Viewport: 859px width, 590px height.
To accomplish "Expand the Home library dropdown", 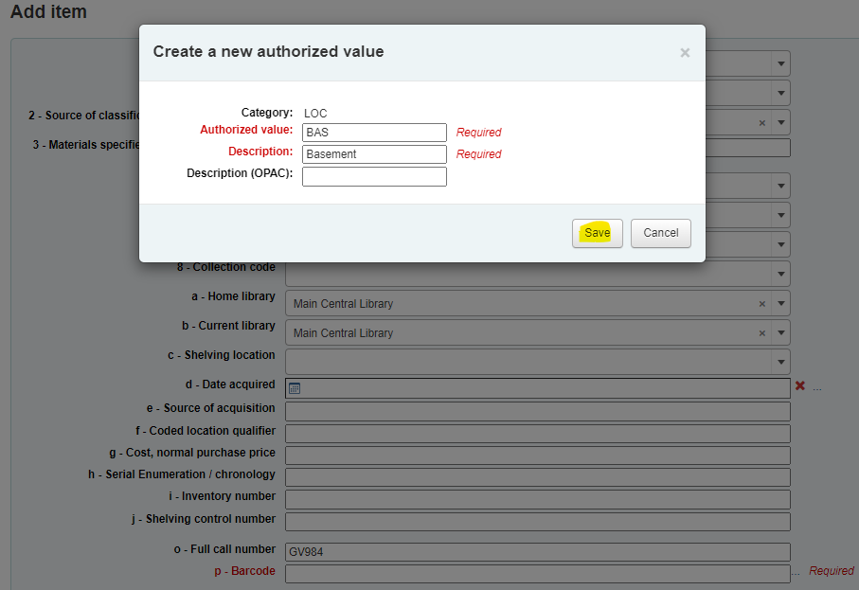I will coord(780,304).
